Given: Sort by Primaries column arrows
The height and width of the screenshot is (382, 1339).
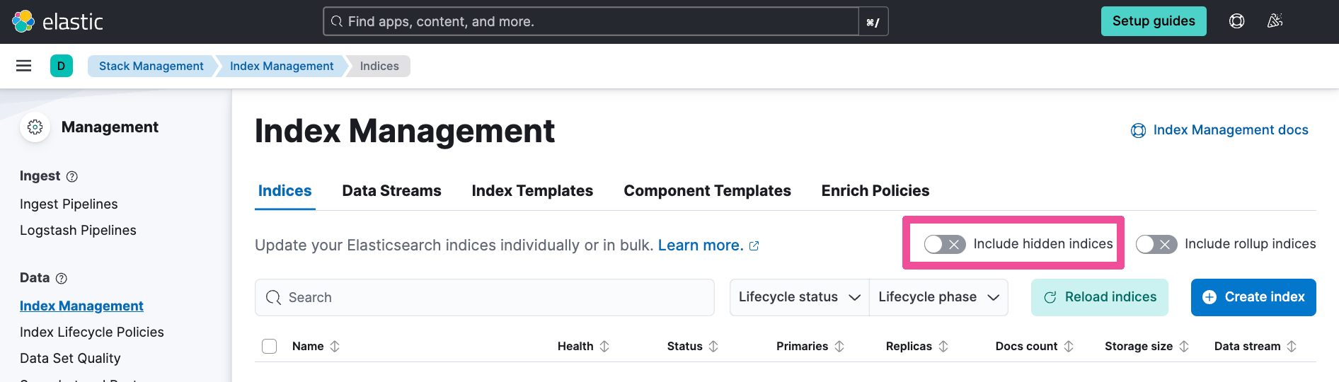Looking at the screenshot, I should [839, 347].
